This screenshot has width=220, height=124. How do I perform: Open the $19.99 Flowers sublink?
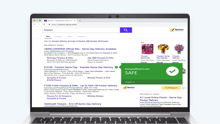(54, 80)
